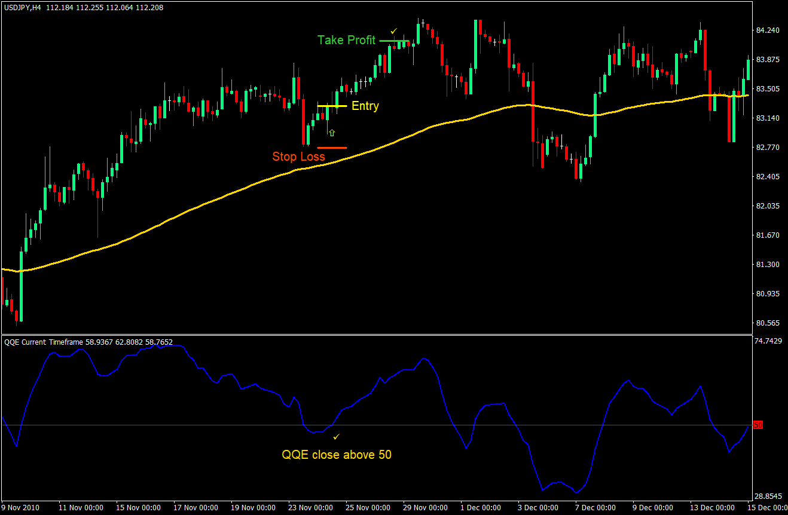Click the Take Profit text label

(347, 40)
